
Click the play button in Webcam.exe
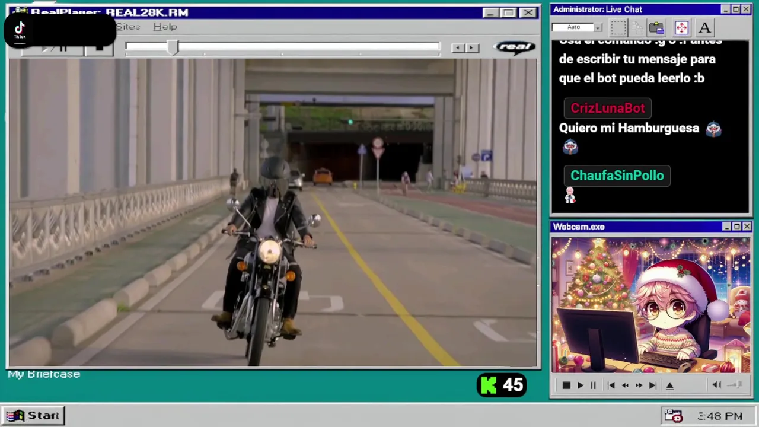[x=580, y=385]
